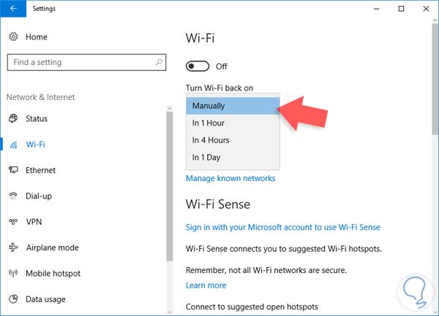The image size is (439, 316).
Task: Open the Learn more link
Action: (x=206, y=285)
